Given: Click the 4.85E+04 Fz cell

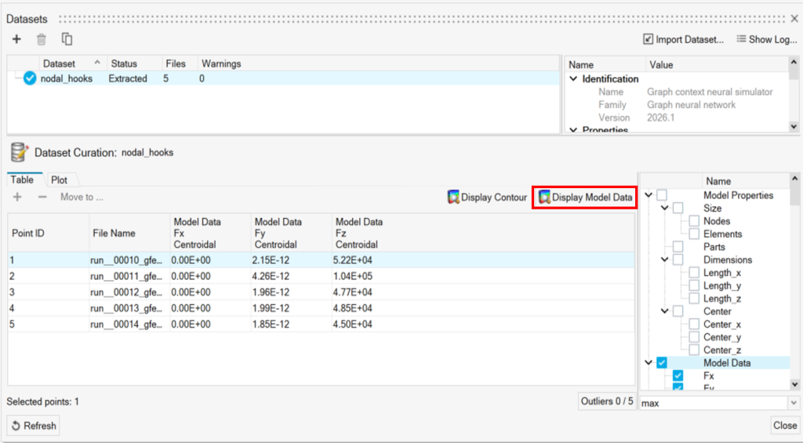Looking at the screenshot, I should [352, 308].
